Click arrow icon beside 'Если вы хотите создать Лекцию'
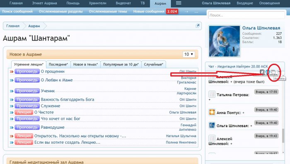The height and width of the screenshot is (164, 290). 12,142
